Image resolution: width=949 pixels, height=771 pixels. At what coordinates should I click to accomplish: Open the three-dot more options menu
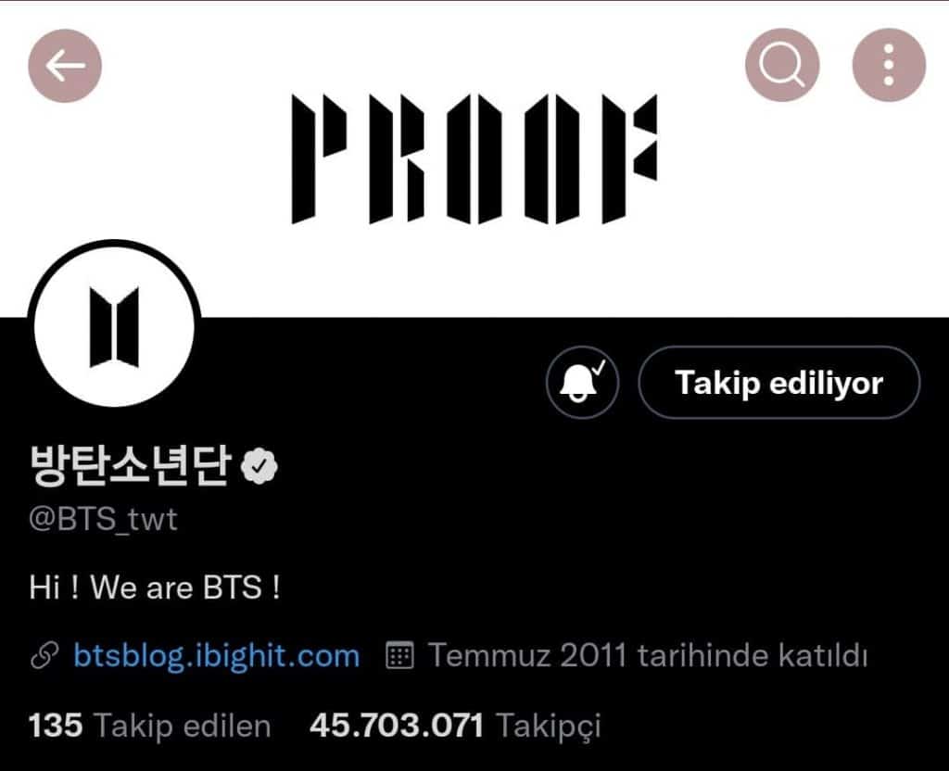[x=889, y=65]
